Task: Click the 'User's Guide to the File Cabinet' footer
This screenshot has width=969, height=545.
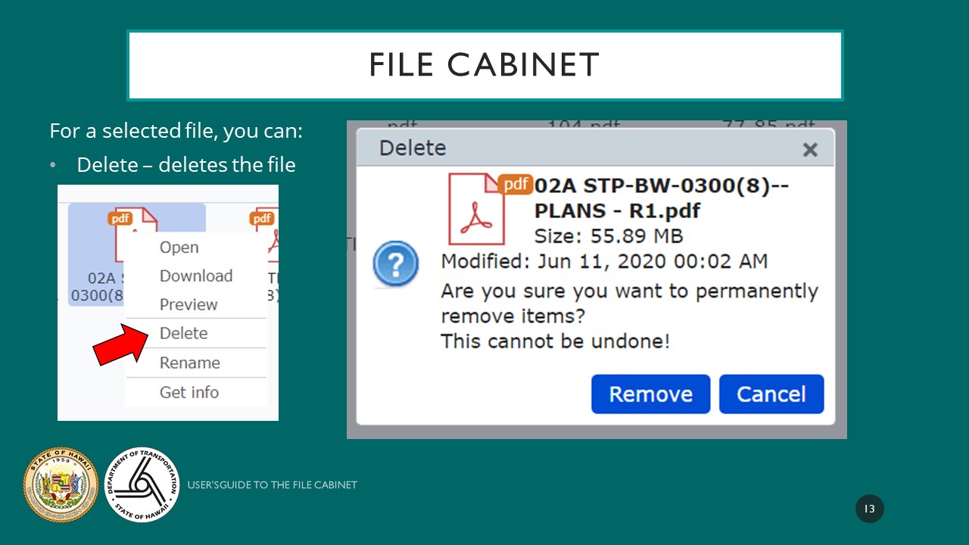Action: pyautogui.click(x=272, y=484)
